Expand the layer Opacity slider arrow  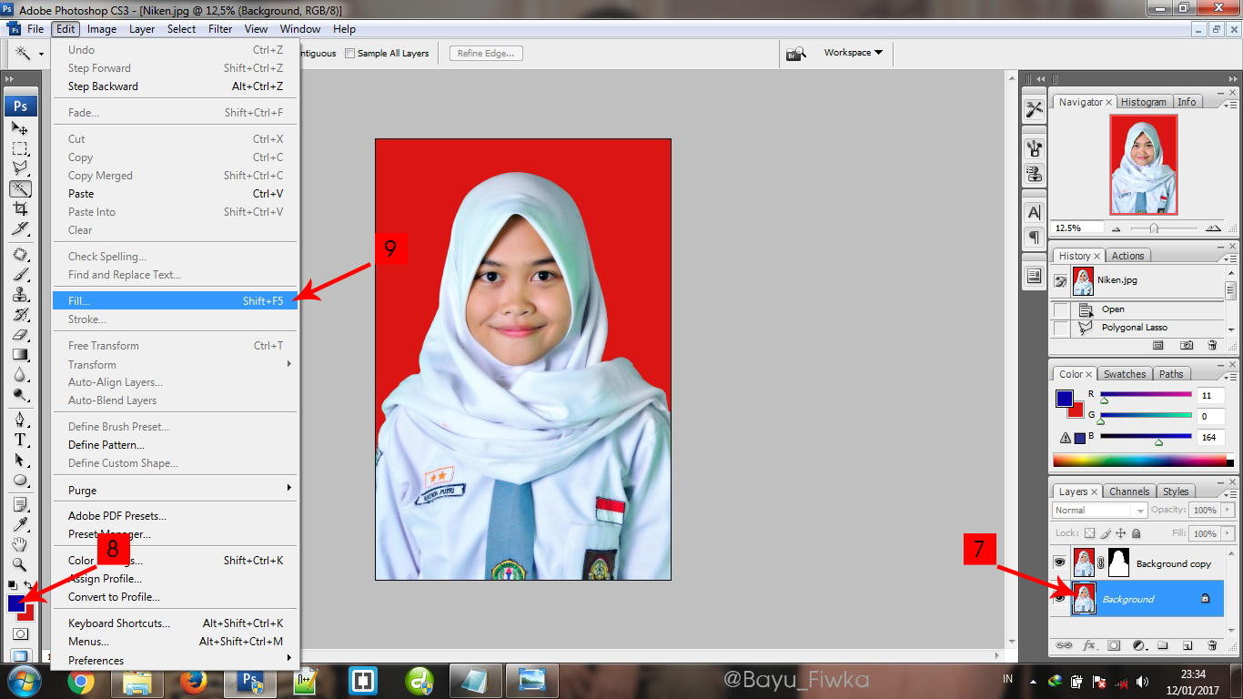1226,511
